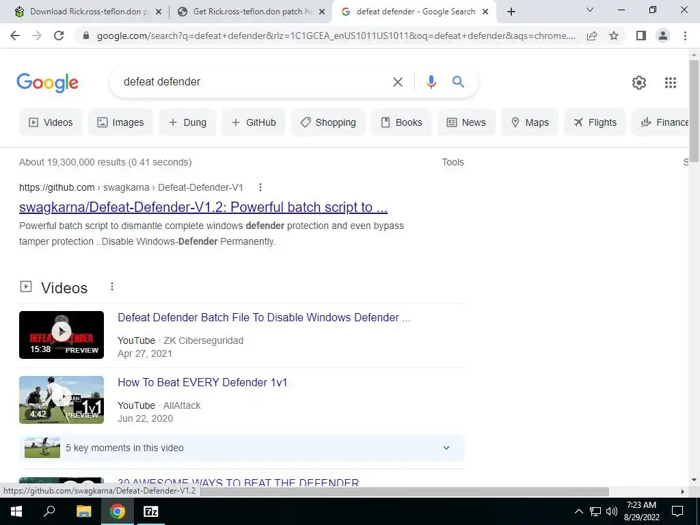Image resolution: width=700 pixels, height=525 pixels.
Task: Open File Explorer from taskbar
Action: point(83,511)
